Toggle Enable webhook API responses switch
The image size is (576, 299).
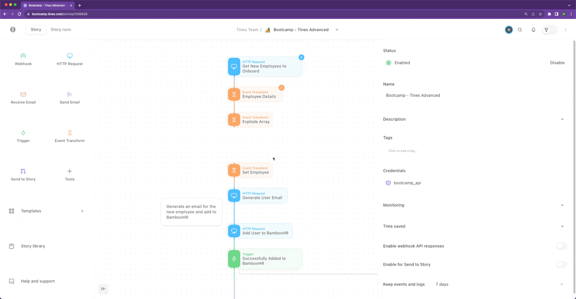(x=561, y=246)
